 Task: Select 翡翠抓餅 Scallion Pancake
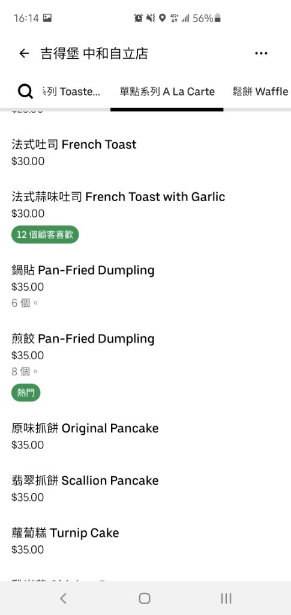[145, 488]
